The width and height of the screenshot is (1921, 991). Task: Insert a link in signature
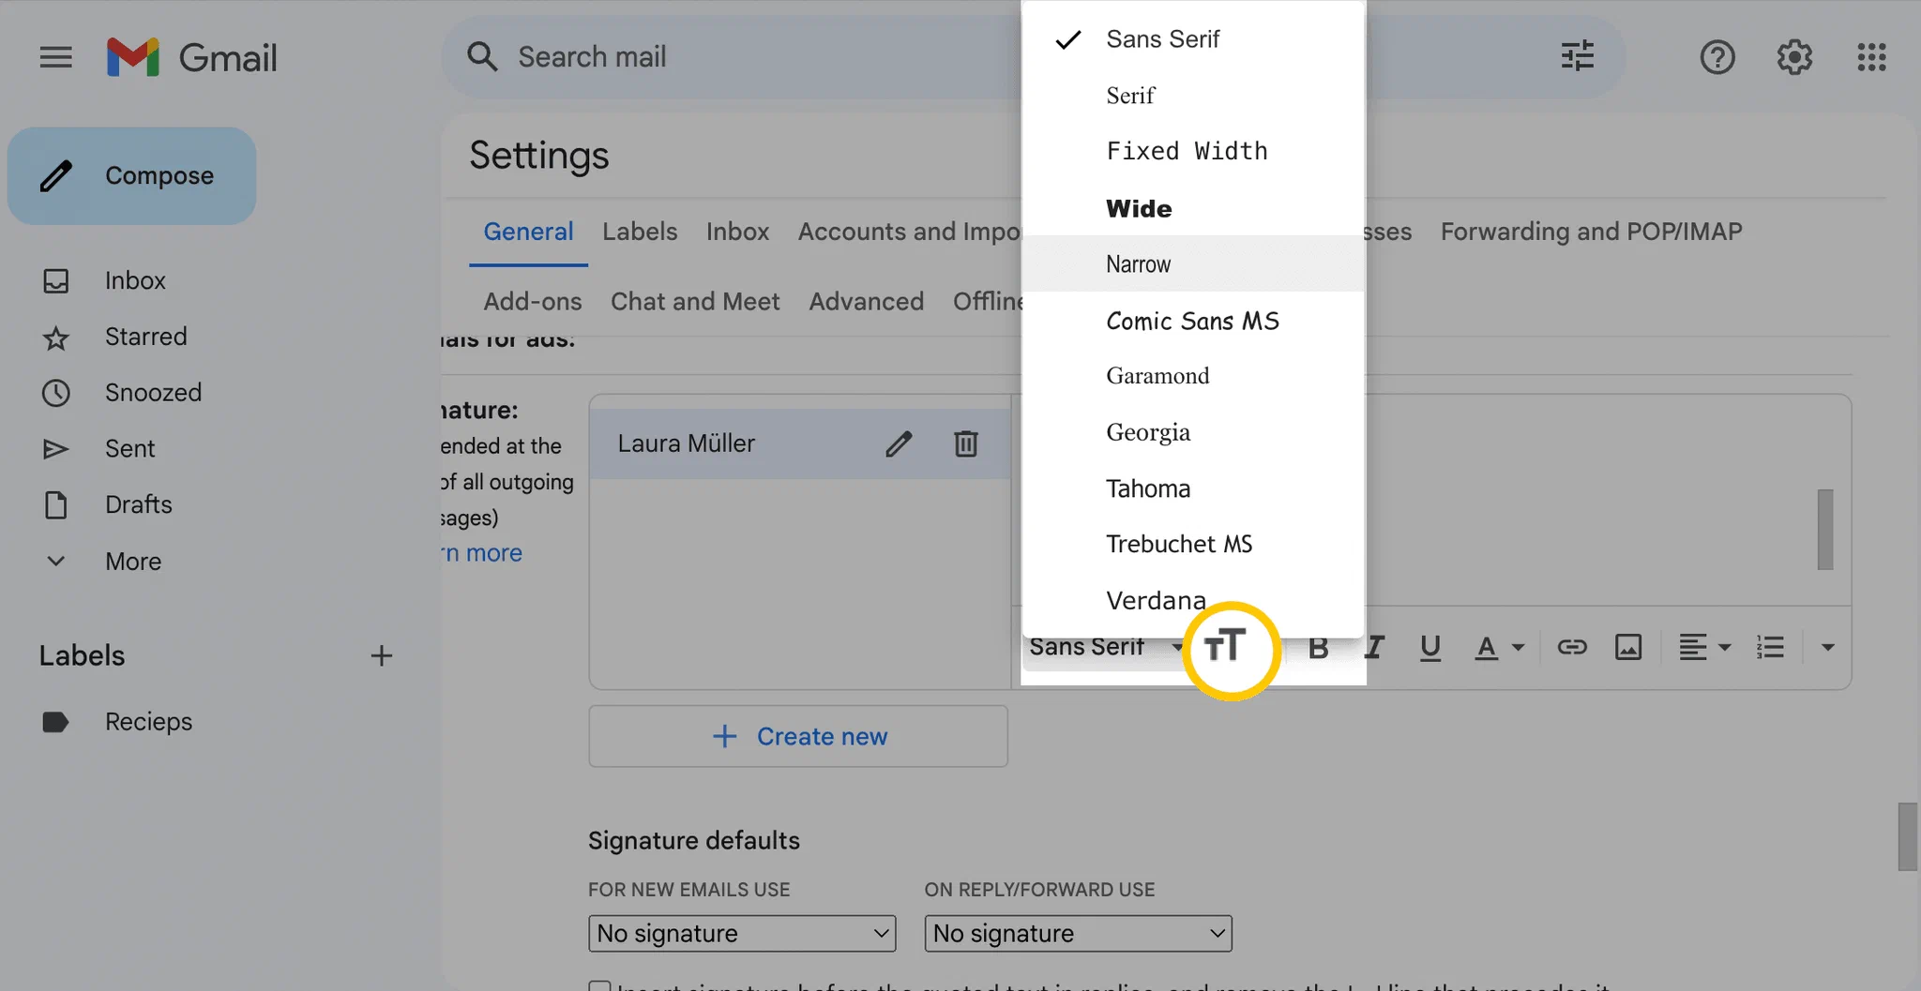point(1572,647)
